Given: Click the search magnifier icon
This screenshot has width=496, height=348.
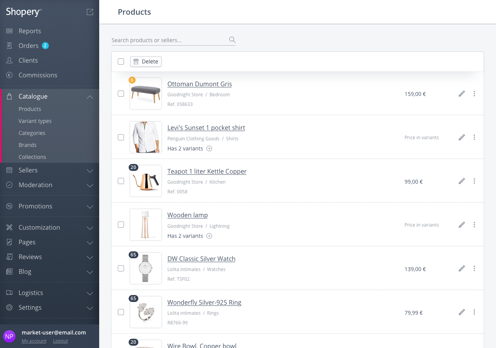Looking at the screenshot, I should (232, 39).
